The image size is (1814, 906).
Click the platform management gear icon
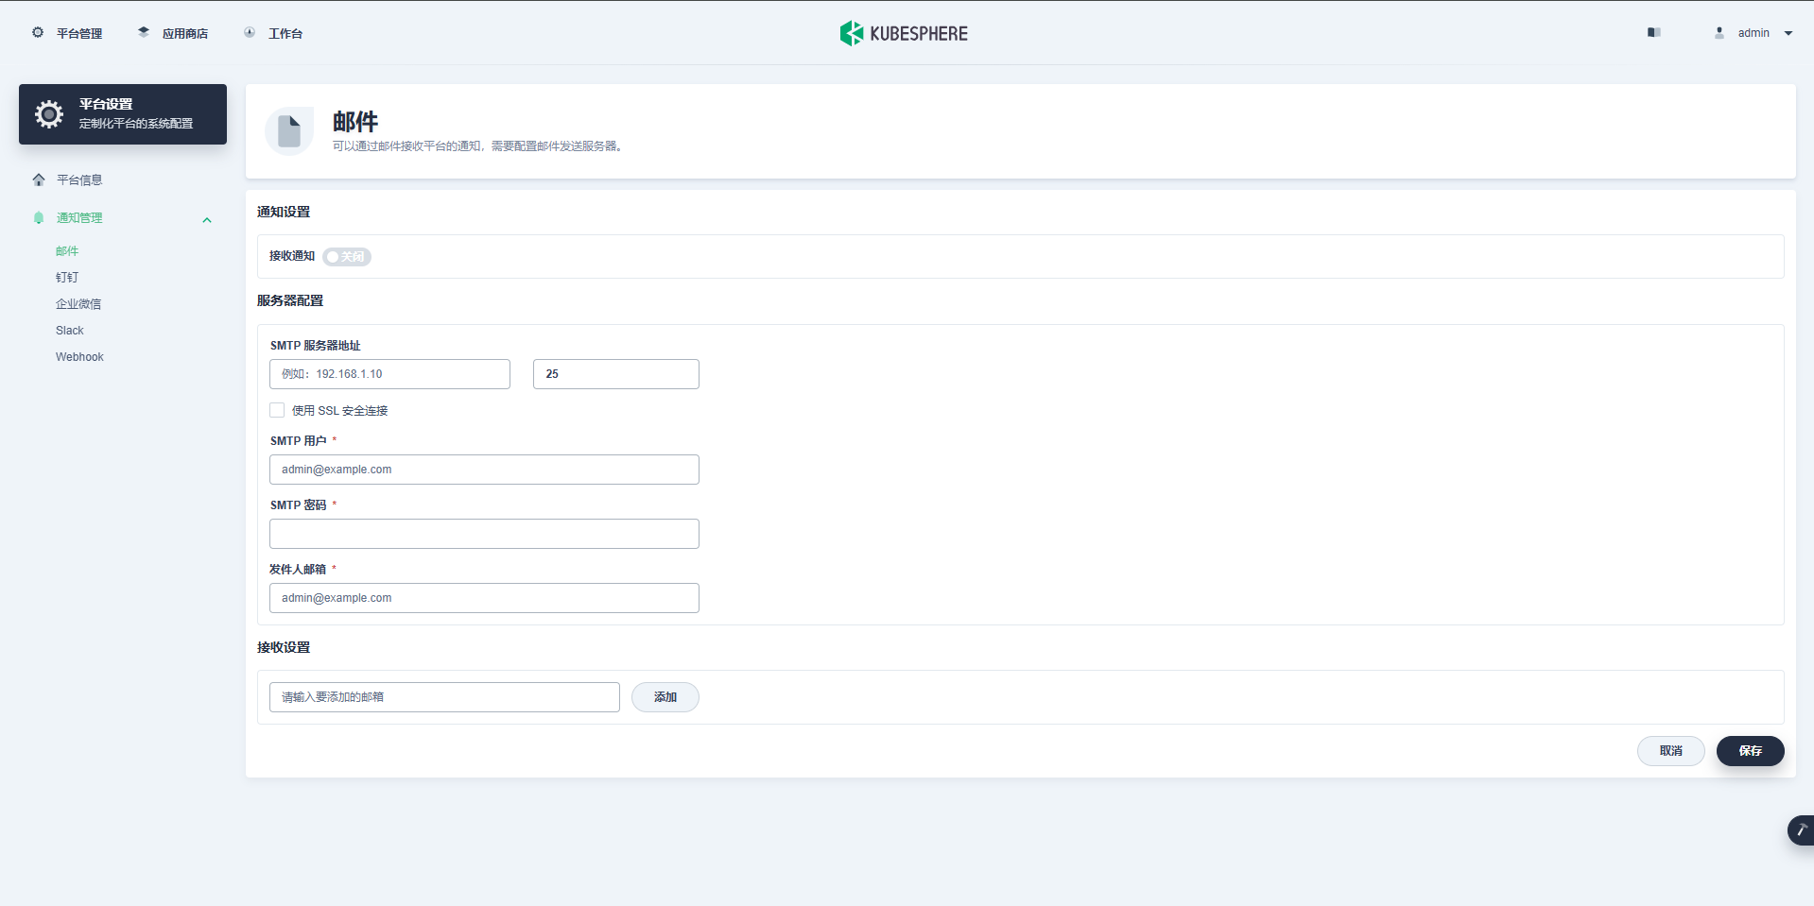38,32
